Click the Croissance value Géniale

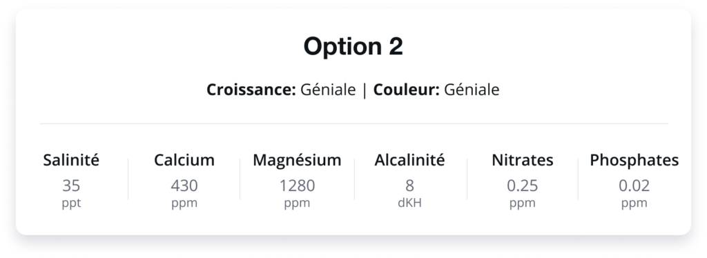(328, 90)
